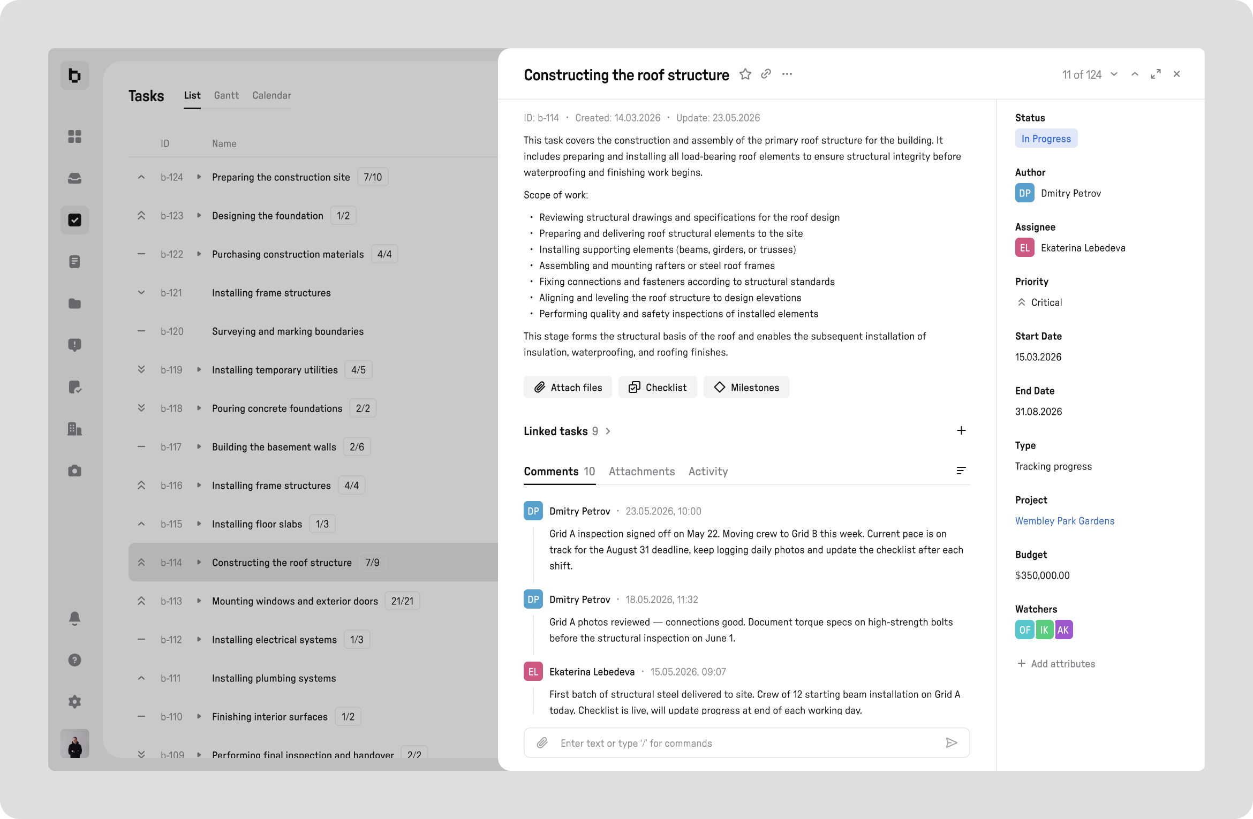The width and height of the screenshot is (1253, 819).
Task: Expand subtasks of Preparing the construction site
Action: point(199,177)
